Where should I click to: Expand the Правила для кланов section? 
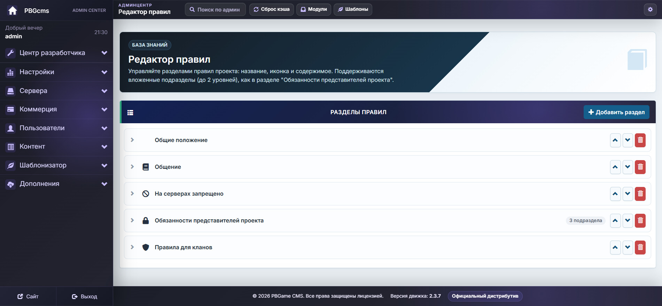(132, 247)
